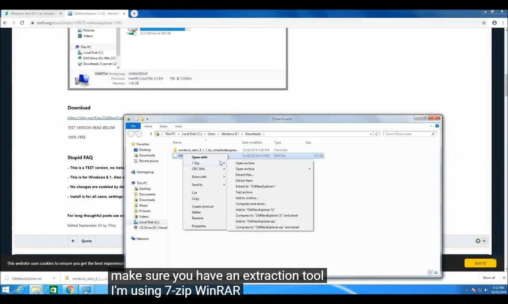Open the Windows Store taskbar icon
The width and height of the screenshot is (508, 304).
53,290
